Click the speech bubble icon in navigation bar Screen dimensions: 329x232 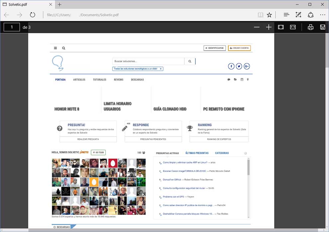(x=229, y=79)
